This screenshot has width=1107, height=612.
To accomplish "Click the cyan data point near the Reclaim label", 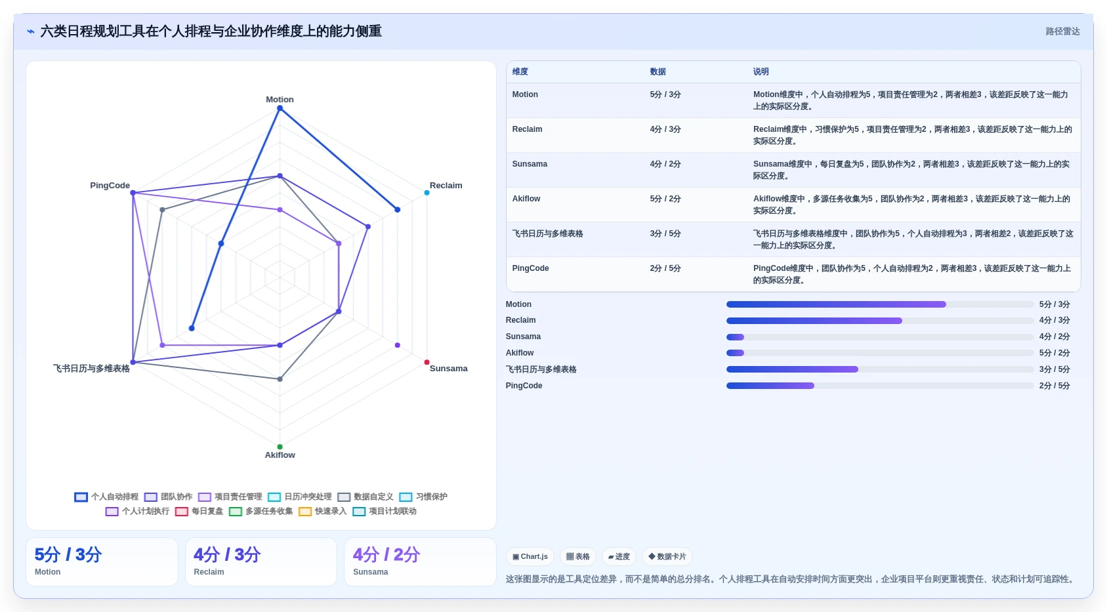I will [427, 193].
